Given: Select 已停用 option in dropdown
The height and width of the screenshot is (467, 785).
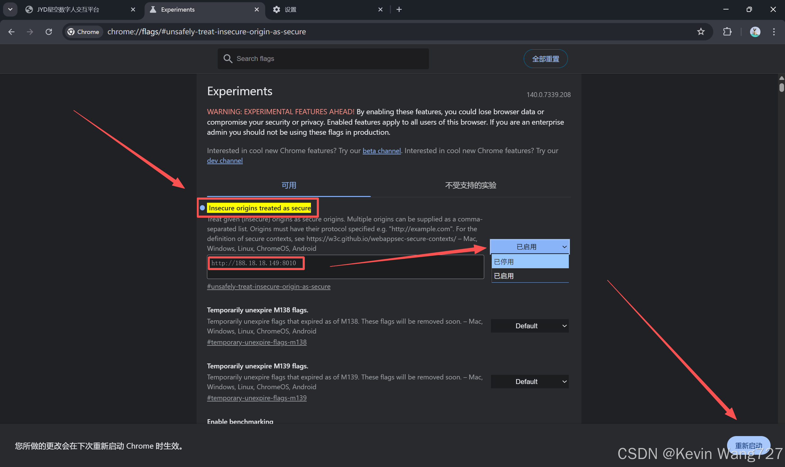Looking at the screenshot, I should click(x=530, y=262).
